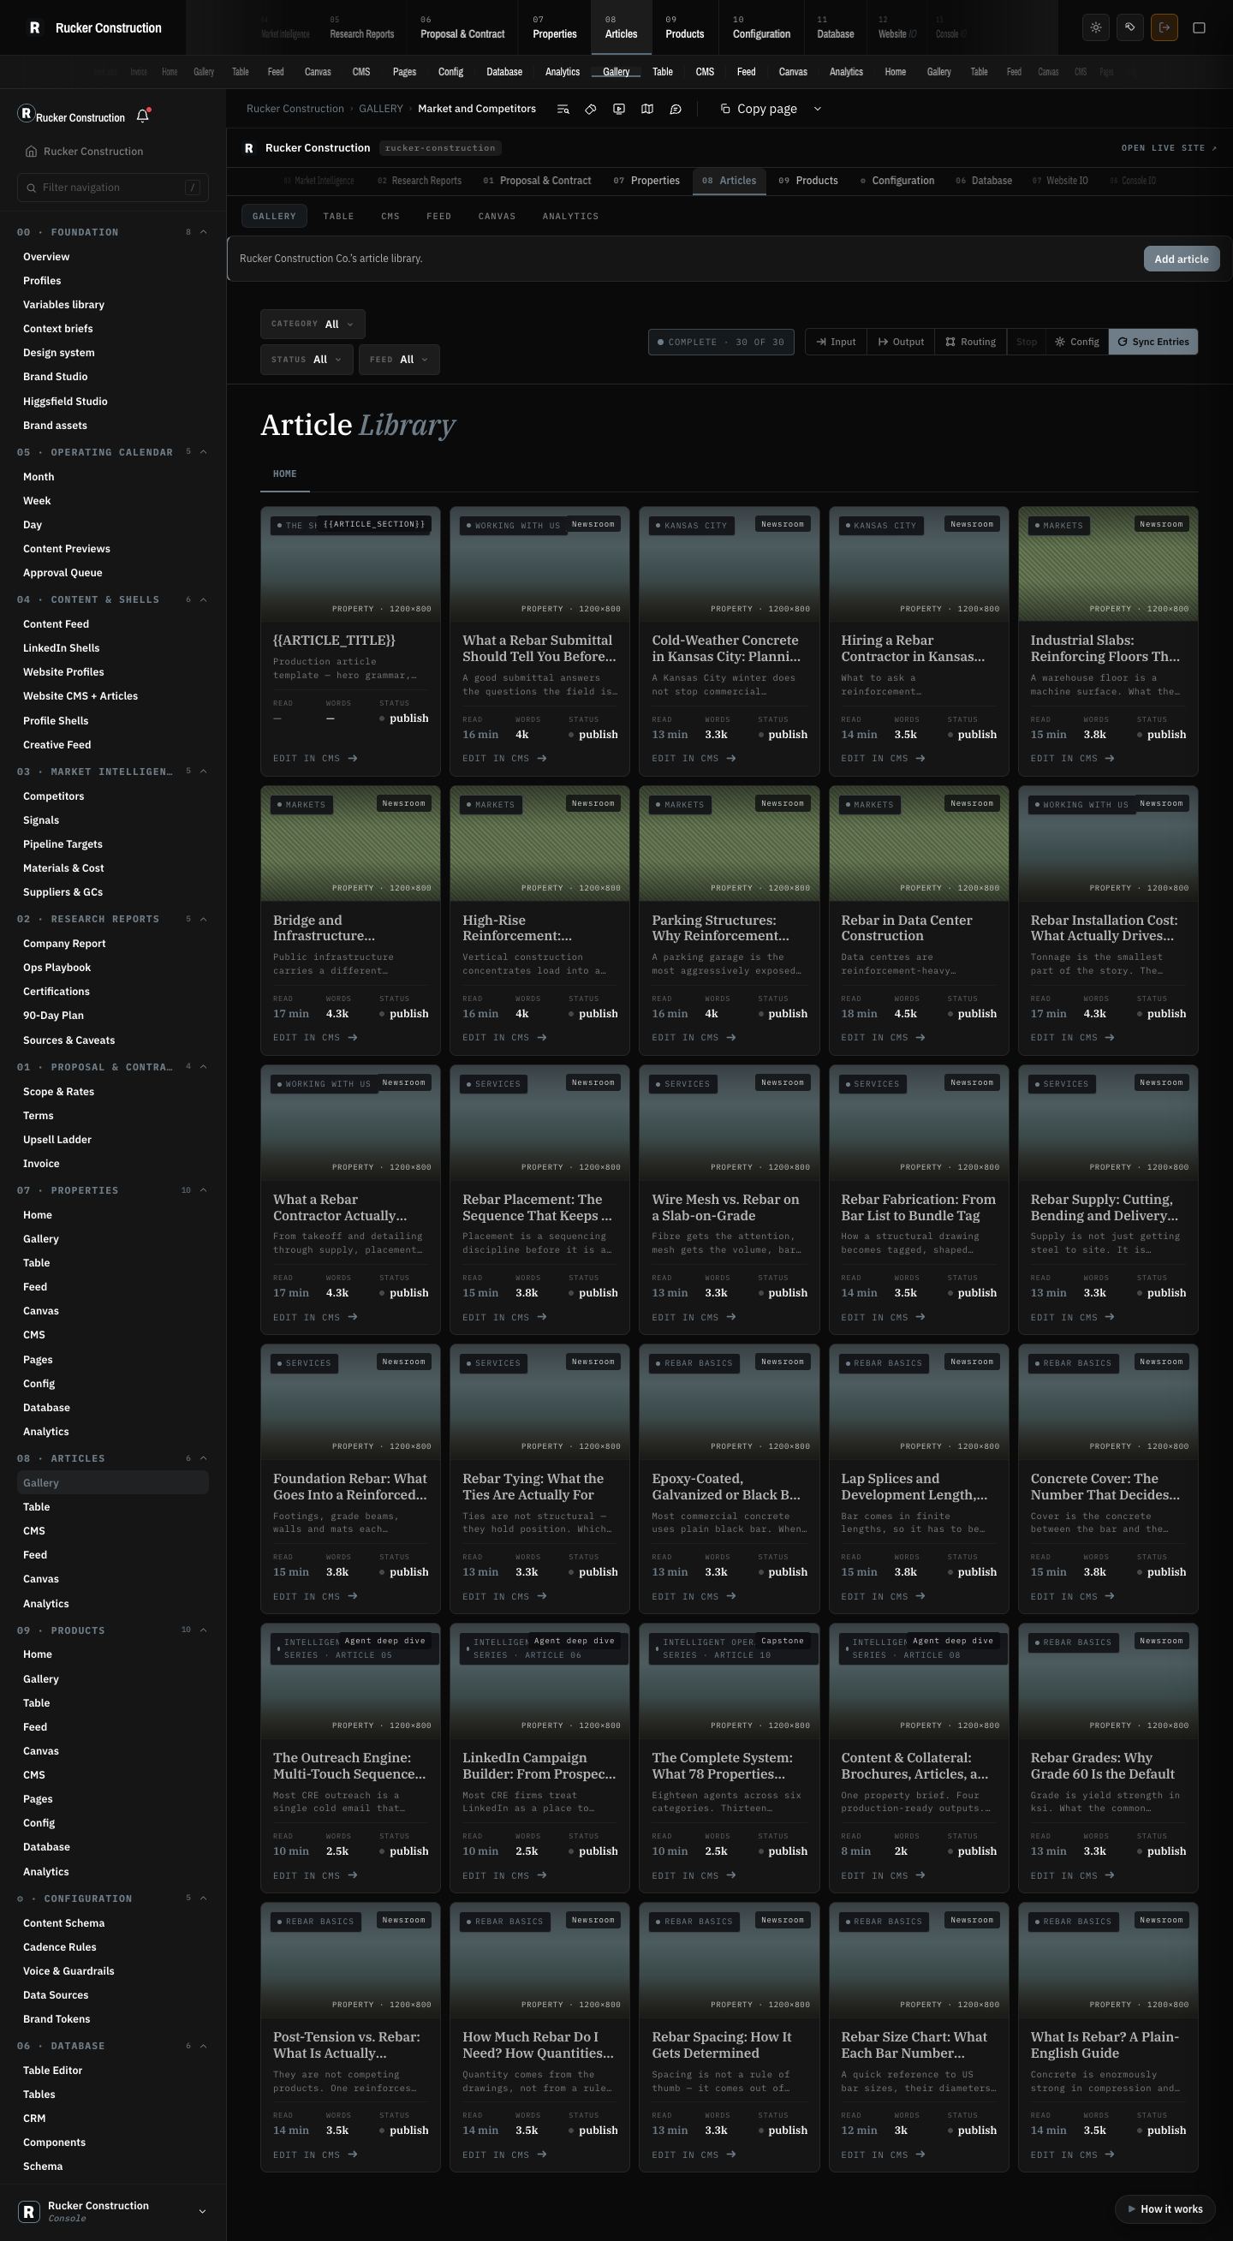Viewport: 1233px width, 2241px height.
Task: Click the diamond tag icon in breadcrumb bar
Action: pos(591,109)
